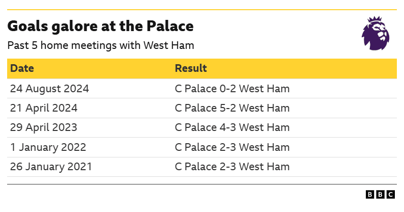Select the 26 January 2021 date cell
The height and width of the screenshot is (212, 404).
click(51, 167)
